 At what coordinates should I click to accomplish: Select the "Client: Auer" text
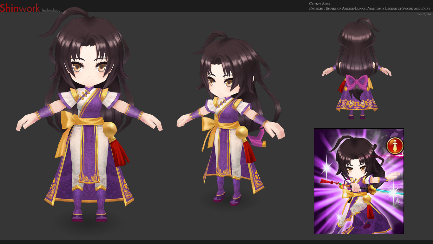click(x=320, y=4)
